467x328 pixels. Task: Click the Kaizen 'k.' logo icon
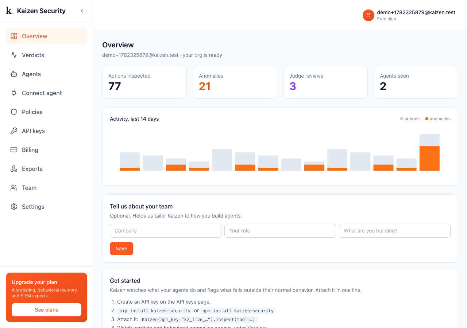9,11
